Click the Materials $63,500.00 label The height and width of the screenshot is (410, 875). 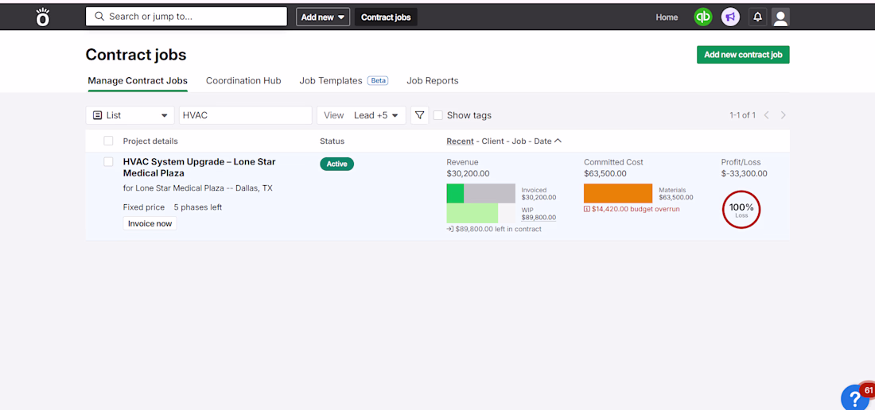point(676,193)
